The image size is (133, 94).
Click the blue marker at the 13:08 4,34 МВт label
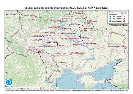pos(74,13)
